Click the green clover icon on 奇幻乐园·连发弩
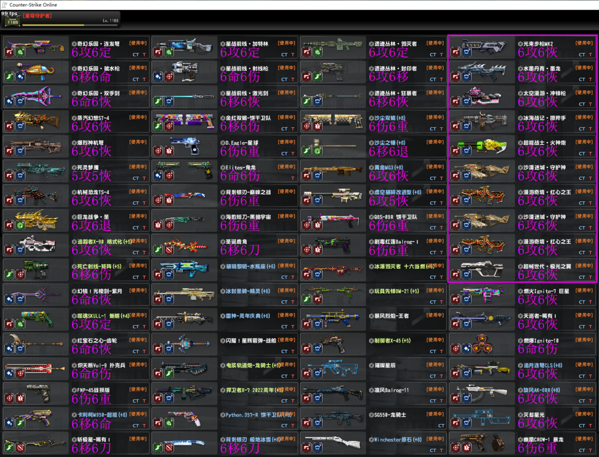599x457 pixels. (20, 52)
